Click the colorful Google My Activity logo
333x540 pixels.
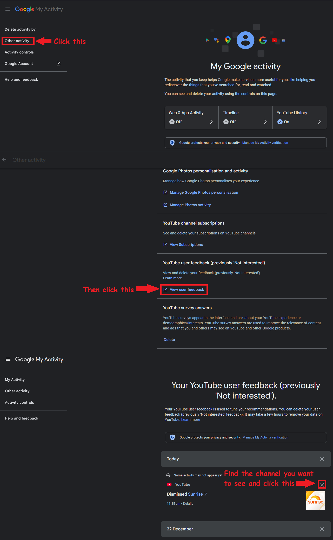click(39, 9)
